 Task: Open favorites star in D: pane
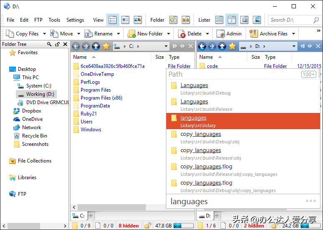click(232, 46)
